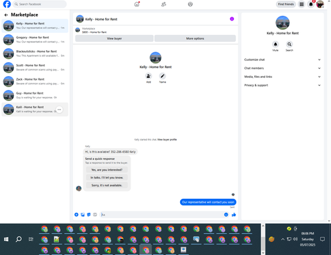This screenshot has width=331, height=255.
Task: Mute the conversation with the bell icon
Action: tap(275, 44)
